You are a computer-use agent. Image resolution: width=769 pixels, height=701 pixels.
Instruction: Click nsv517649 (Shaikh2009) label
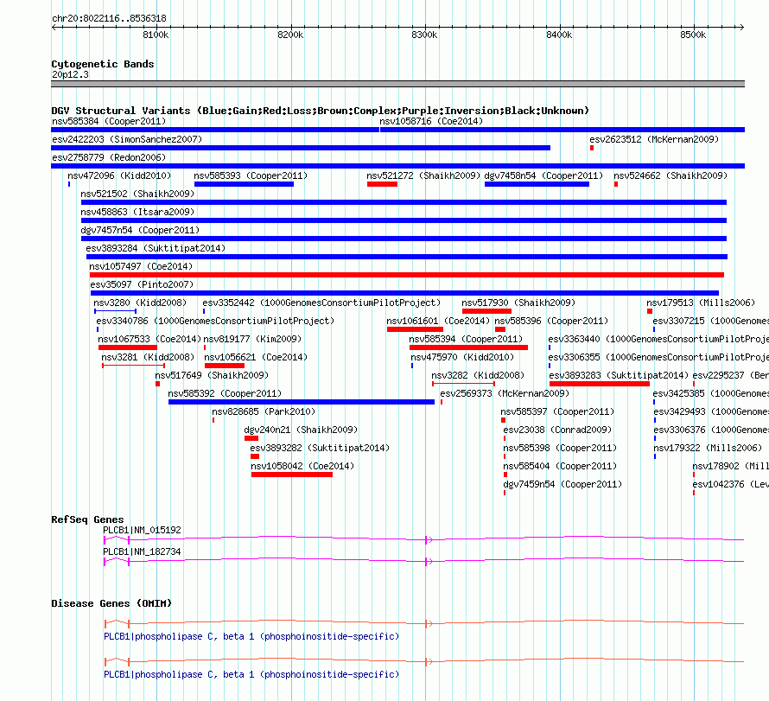coord(212,375)
